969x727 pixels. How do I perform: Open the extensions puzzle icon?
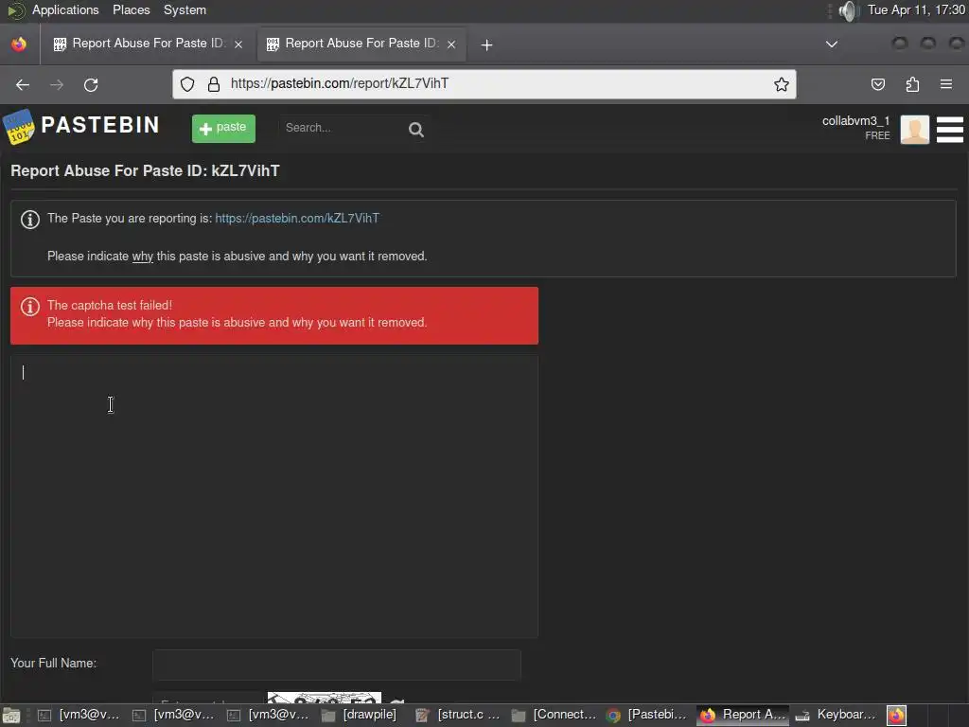tap(912, 84)
